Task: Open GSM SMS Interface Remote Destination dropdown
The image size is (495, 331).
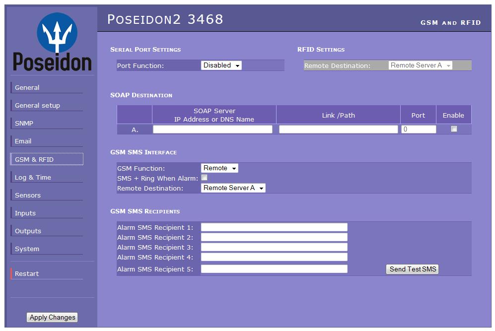Action: pos(233,188)
